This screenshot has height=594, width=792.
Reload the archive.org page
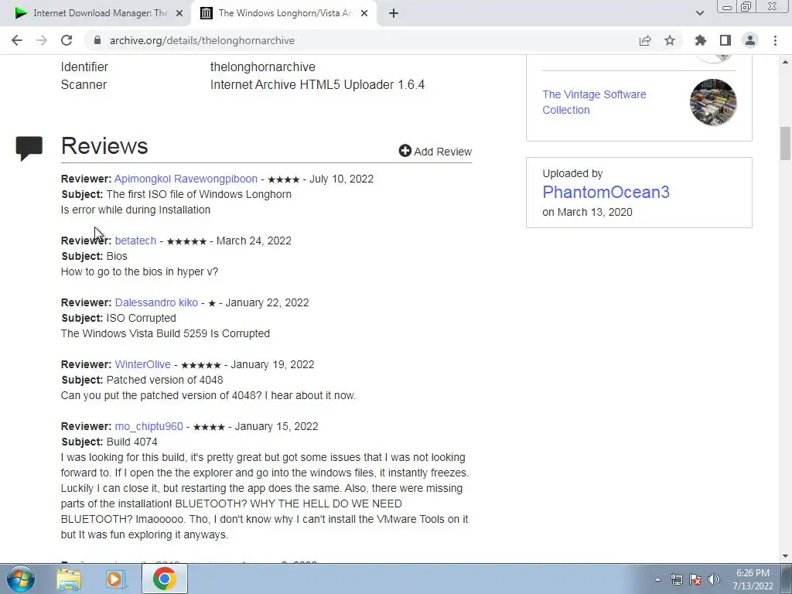click(x=67, y=40)
